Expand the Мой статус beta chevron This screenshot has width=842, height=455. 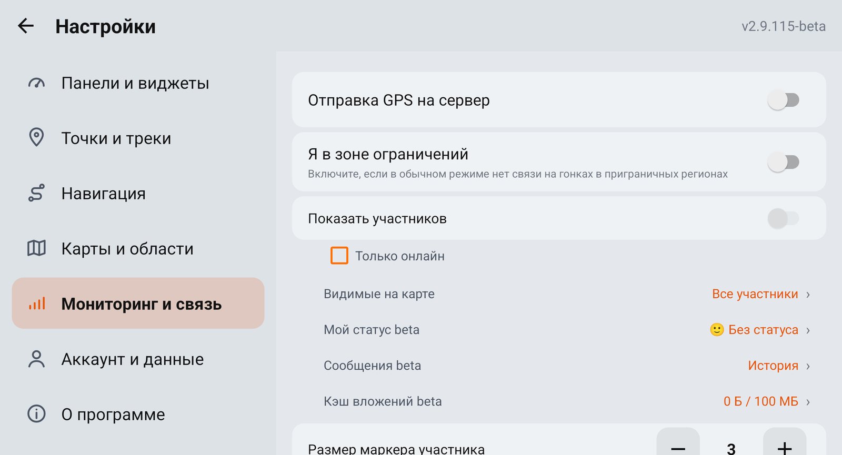[x=808, y=330]
